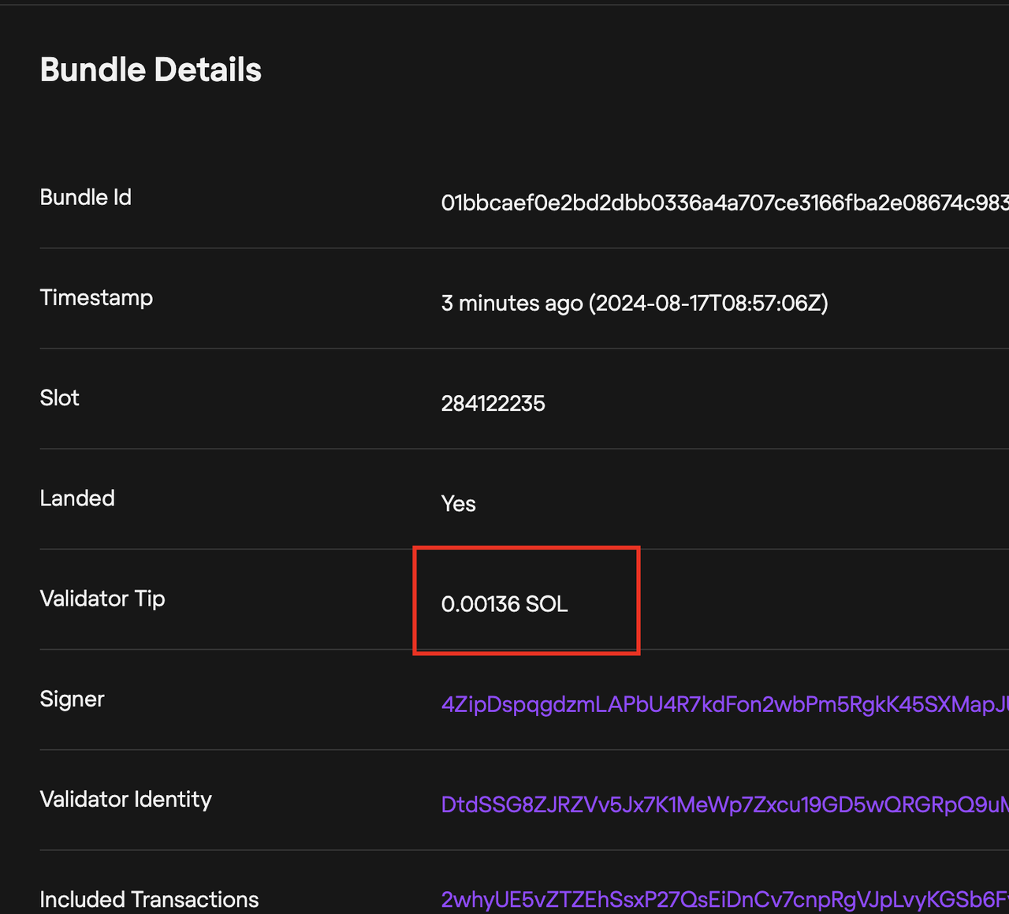Click the 'Validator Identity' row label
Screen dimensions: 1009x914
point(125,799)
